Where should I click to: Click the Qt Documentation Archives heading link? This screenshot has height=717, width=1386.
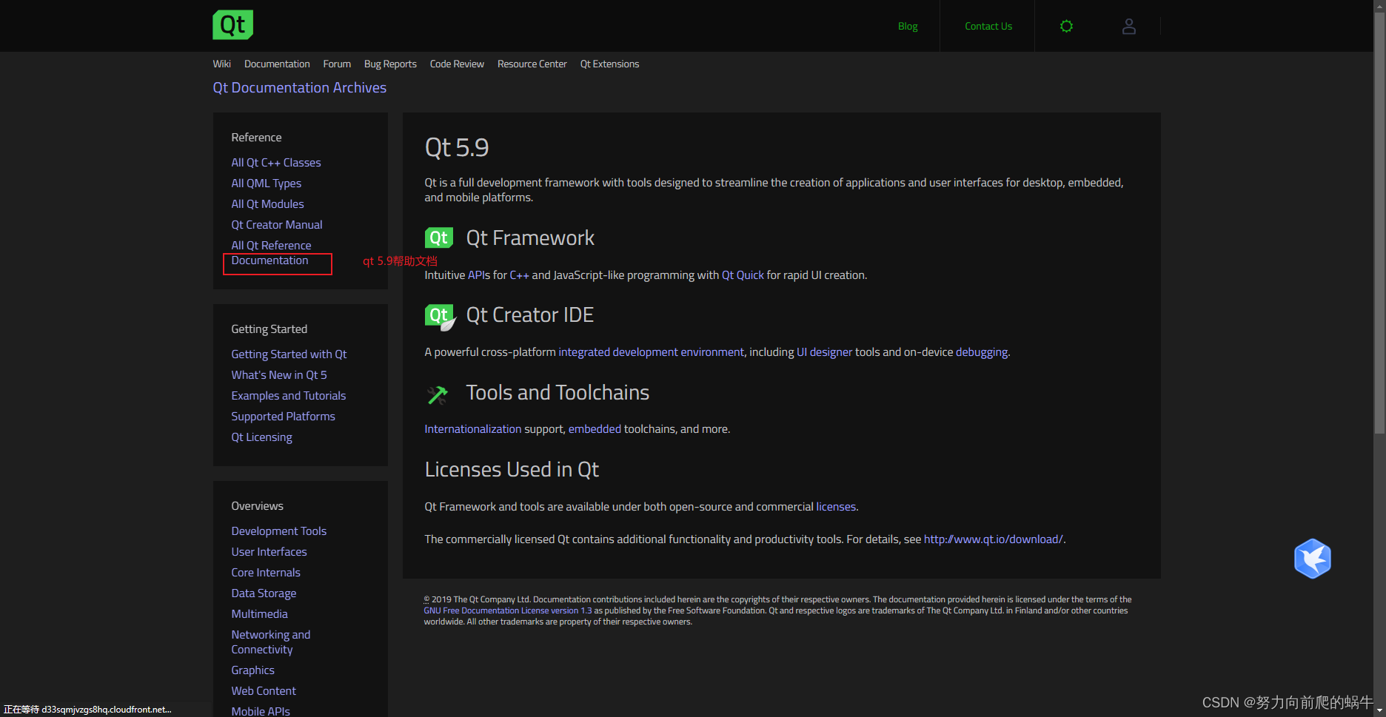click(300, 87)
